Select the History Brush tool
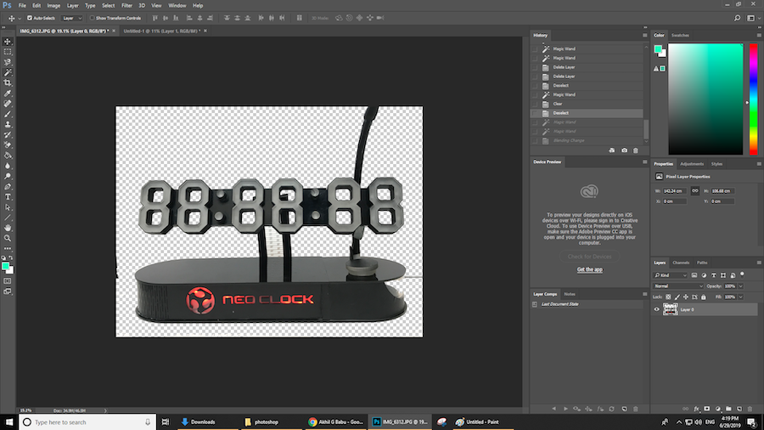Image resolution: width=764 pixels, height=430 pixels. point(8,134)
